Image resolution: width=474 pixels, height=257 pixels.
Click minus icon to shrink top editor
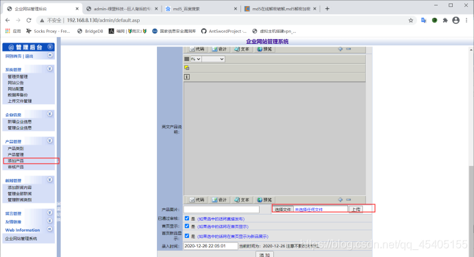tap(349, 49)
